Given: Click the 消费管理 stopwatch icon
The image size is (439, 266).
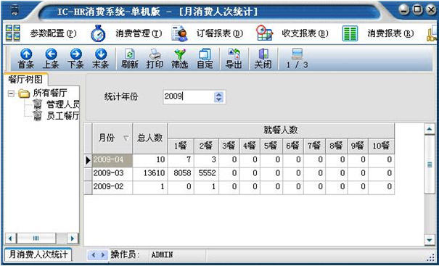Looking at the screenshot, I should click(98, 33).
